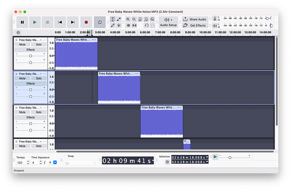This screenshot has height=190, width=291.
Task: Open clip menu on the top track's clip
Action: 94,40
